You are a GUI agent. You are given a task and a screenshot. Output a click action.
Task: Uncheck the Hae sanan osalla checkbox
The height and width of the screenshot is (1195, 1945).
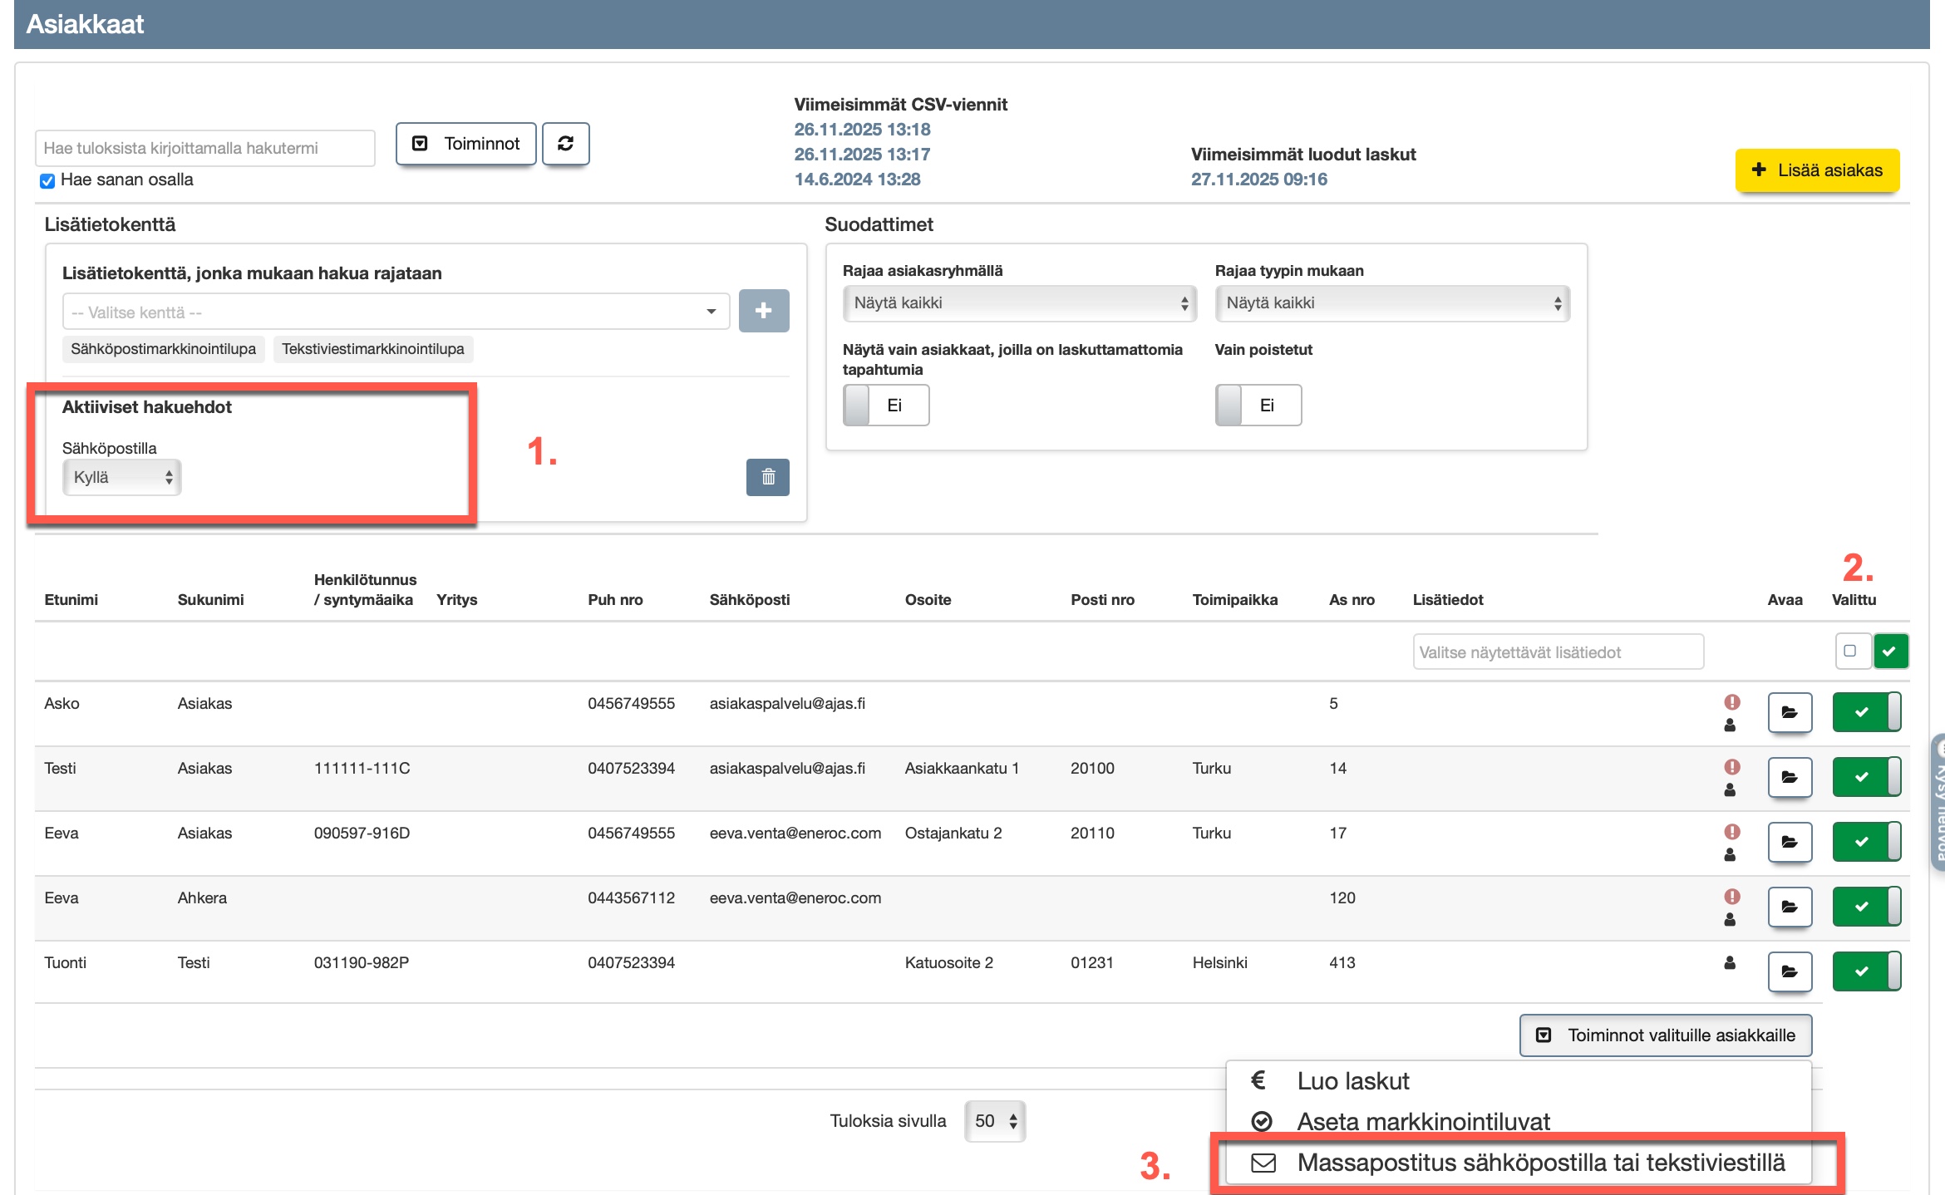(47, 180)
